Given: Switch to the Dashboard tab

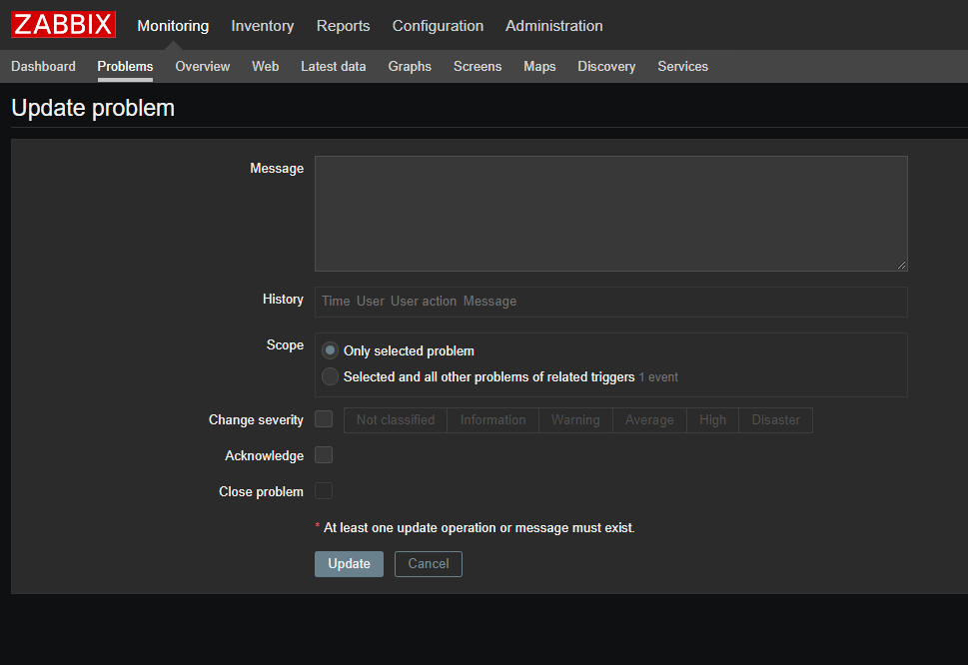Looking at the screenshot, I should 43,67.
